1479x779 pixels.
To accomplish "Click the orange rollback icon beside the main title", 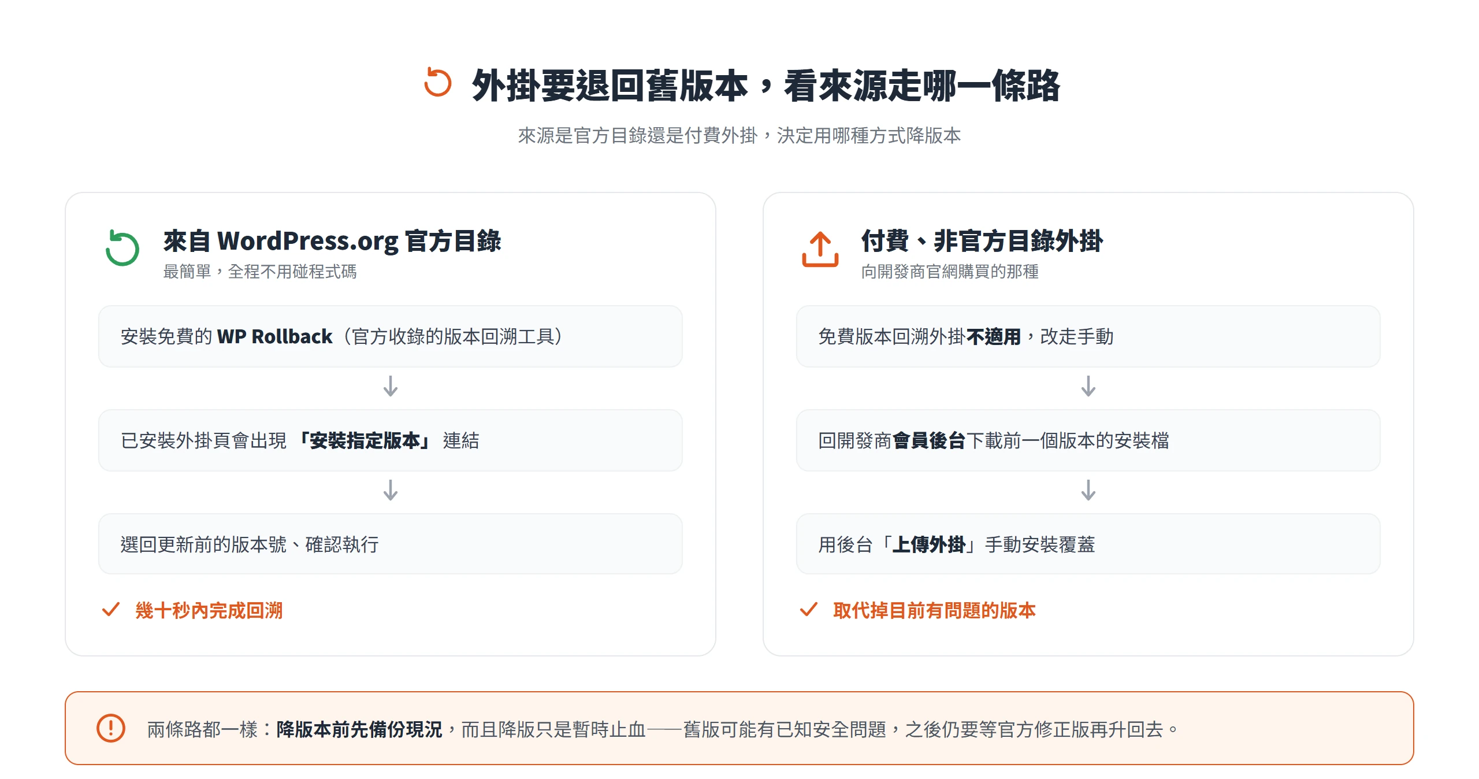I will tap(437, 83).
